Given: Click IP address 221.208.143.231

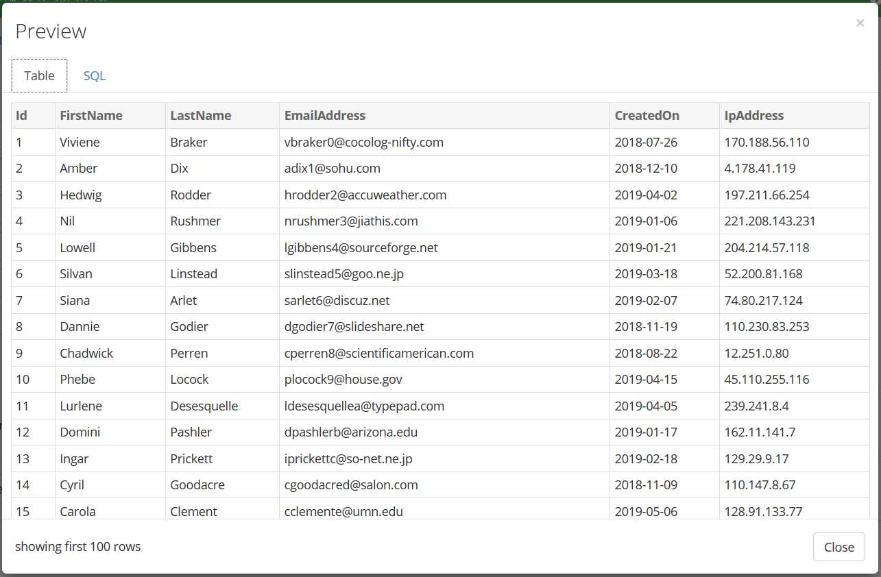Looking at the screenshot, I should [x=770, y=221].
